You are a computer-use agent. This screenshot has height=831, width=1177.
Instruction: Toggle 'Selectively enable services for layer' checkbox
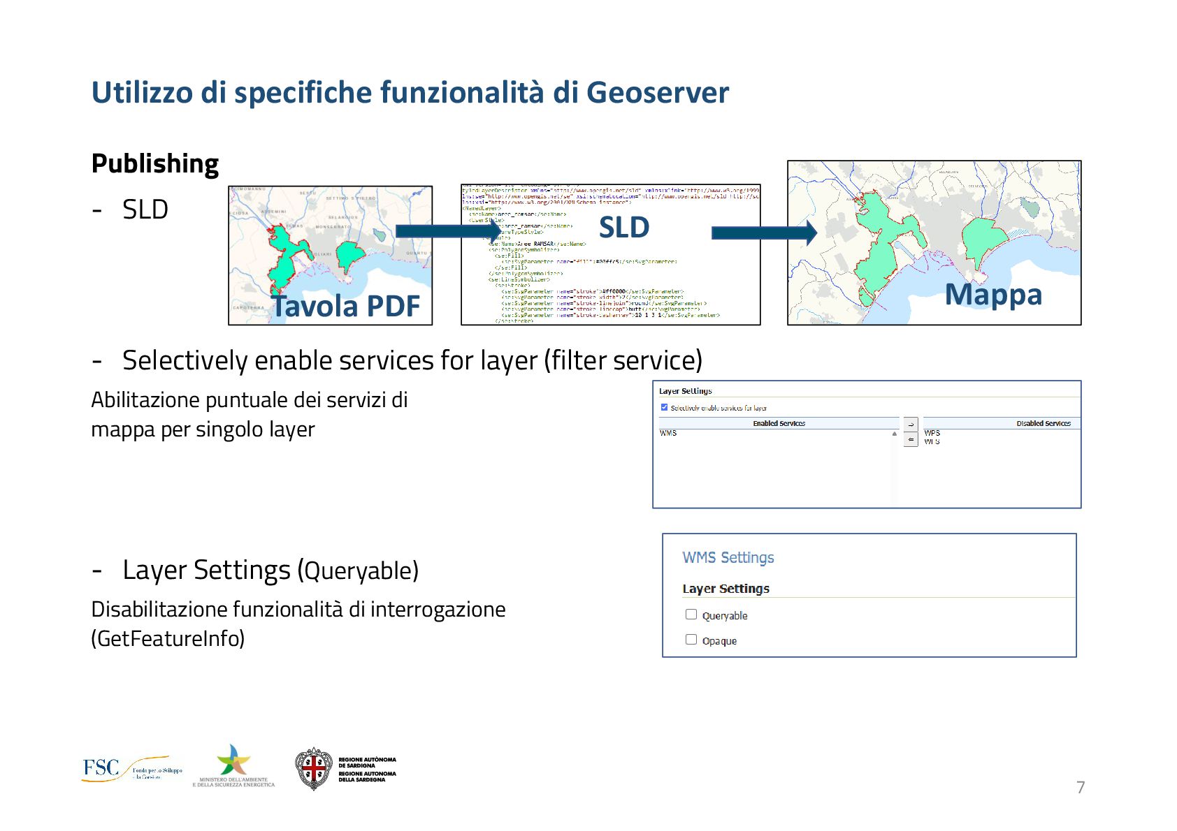point(664,407)
